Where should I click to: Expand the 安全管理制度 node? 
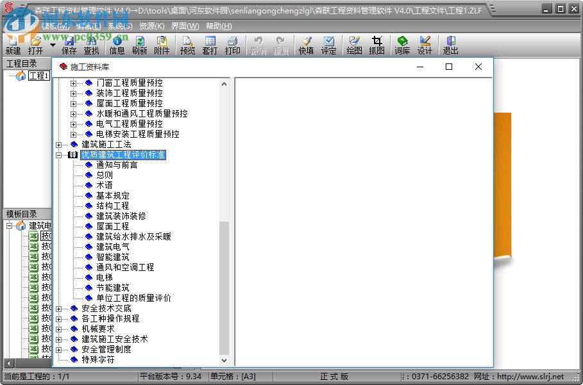point(59,350)
